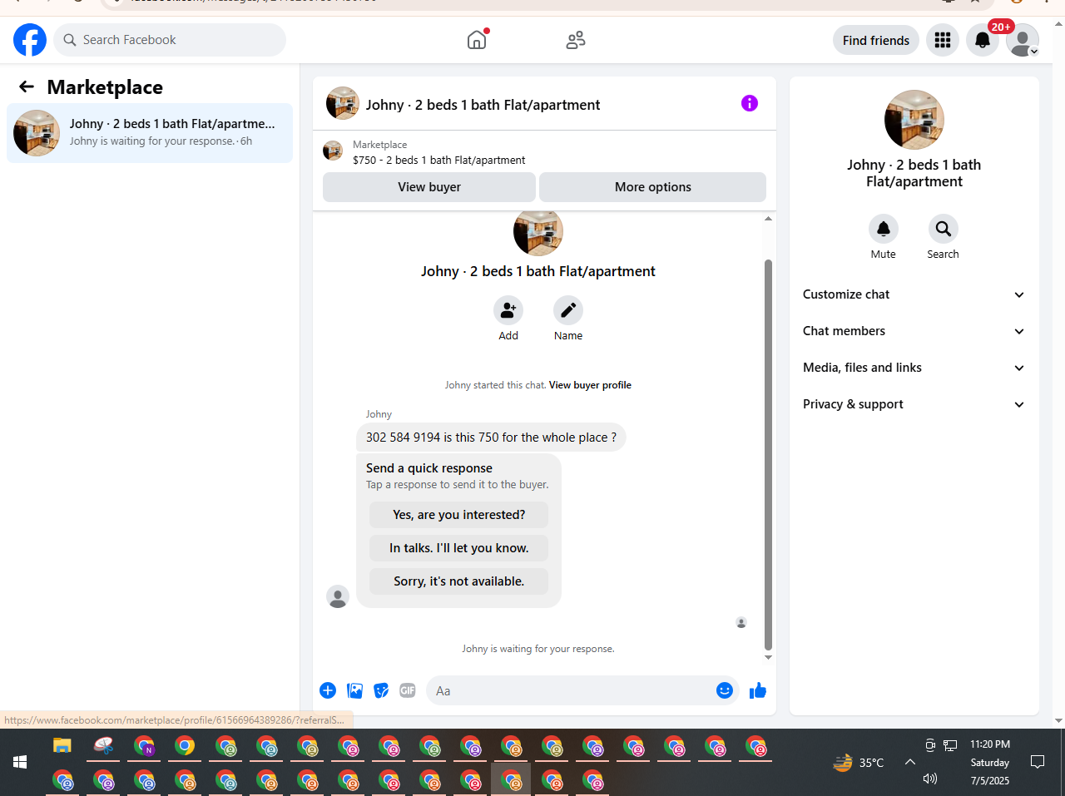This screenshot has height=796, width=1065.
Task: Open File Explorer from taskbar
Action: tap(62, 745)
